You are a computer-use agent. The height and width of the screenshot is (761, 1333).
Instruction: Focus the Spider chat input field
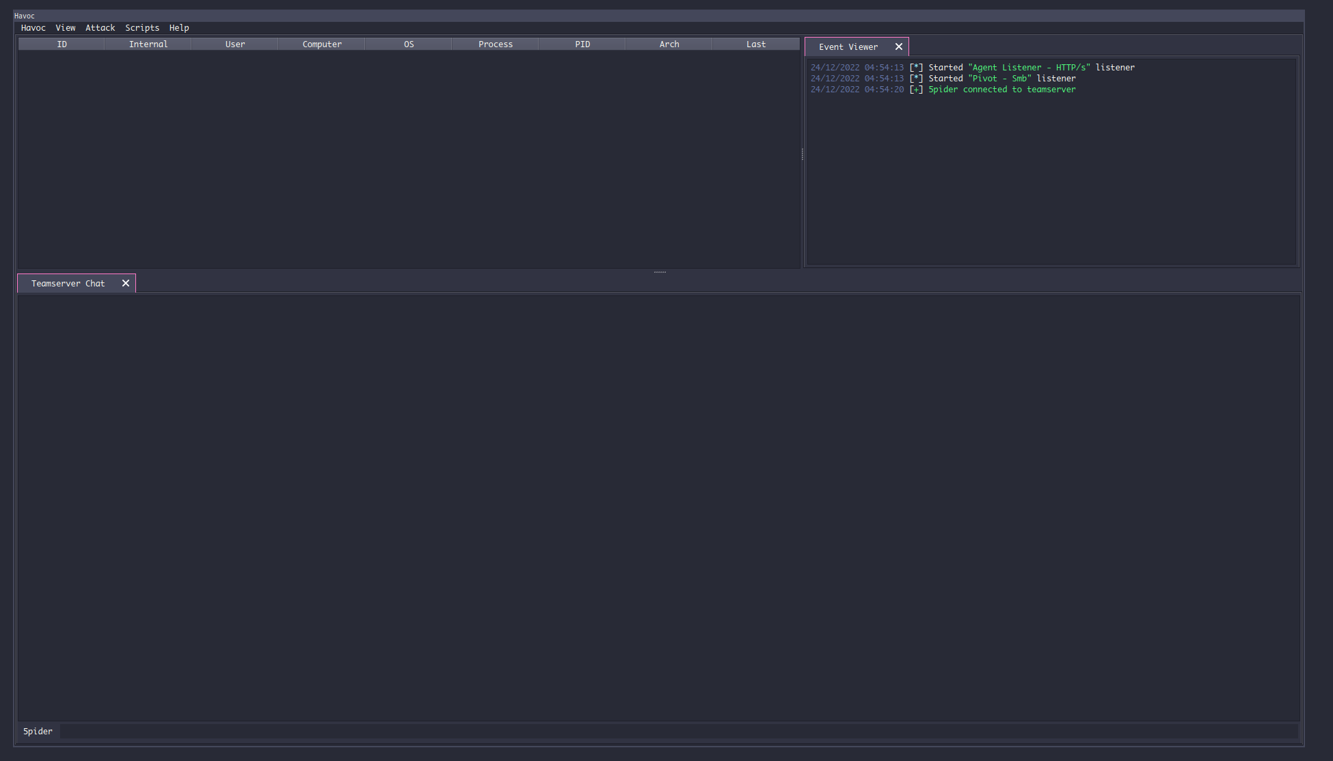click(677, 732)
